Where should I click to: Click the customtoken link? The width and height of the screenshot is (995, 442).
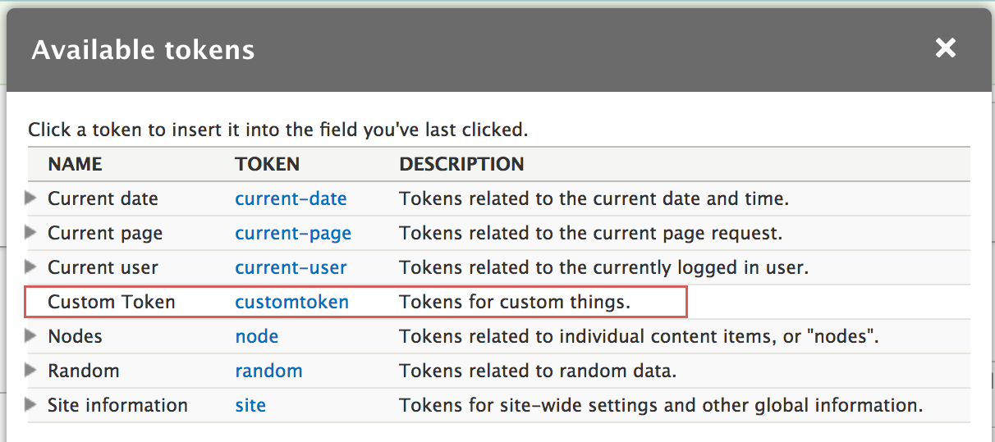(x=291, y=302)
